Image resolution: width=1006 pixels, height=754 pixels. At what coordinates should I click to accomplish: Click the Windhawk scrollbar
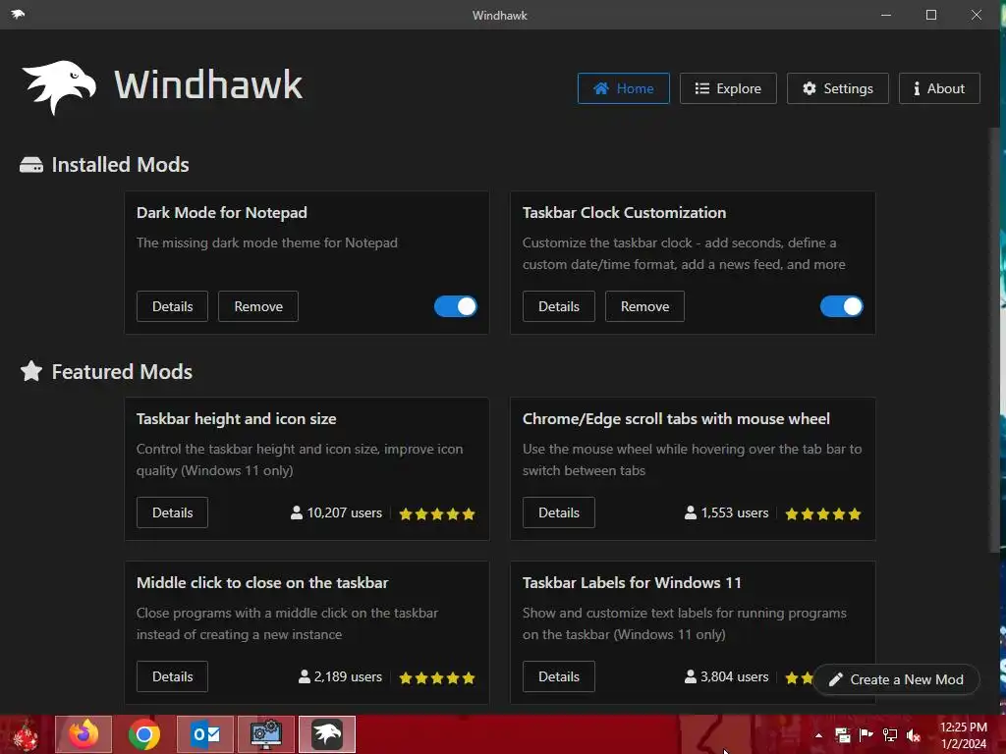tap(994, 340)
